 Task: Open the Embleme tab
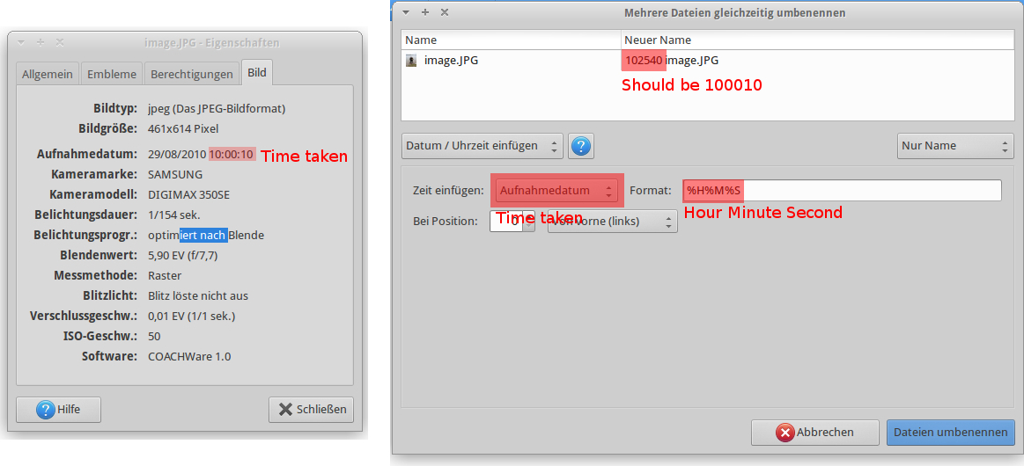(x=112, y=74)
